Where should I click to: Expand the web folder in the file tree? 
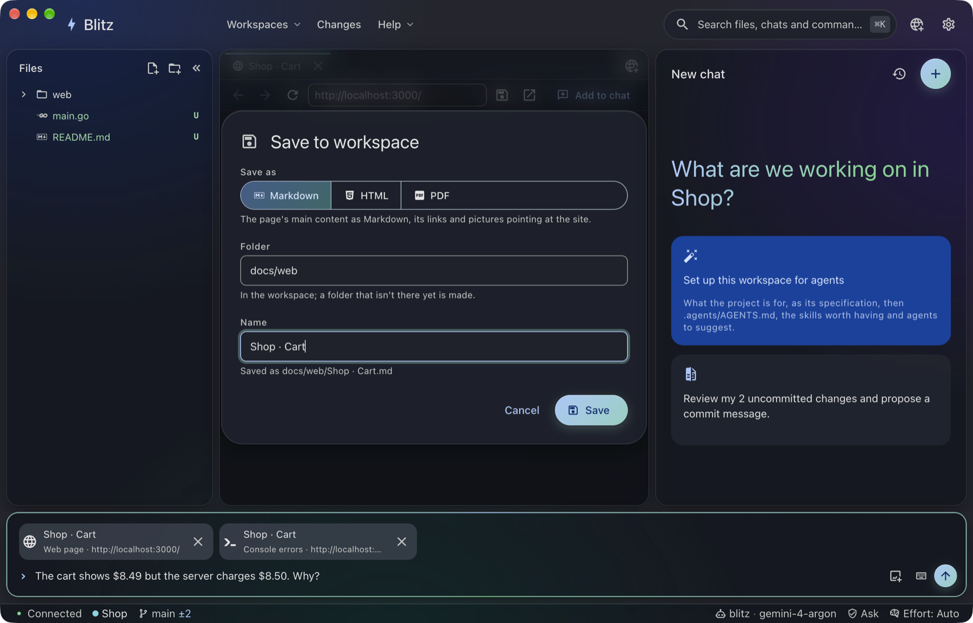click(x=23, y=95)
